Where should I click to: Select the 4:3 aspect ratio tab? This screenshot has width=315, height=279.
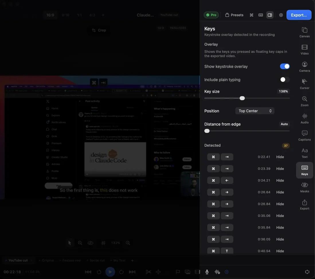pos(92,15)
